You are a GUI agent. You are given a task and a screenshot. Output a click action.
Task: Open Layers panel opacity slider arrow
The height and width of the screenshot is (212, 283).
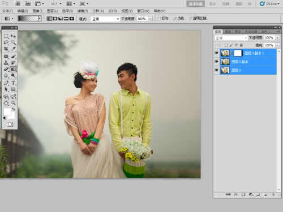[x=277, y=38]
